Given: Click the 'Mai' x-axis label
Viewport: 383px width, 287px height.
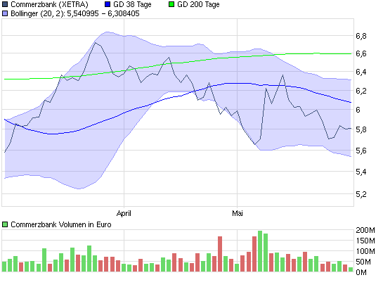Looking at the screenshot, I should (x=237, y=213).
